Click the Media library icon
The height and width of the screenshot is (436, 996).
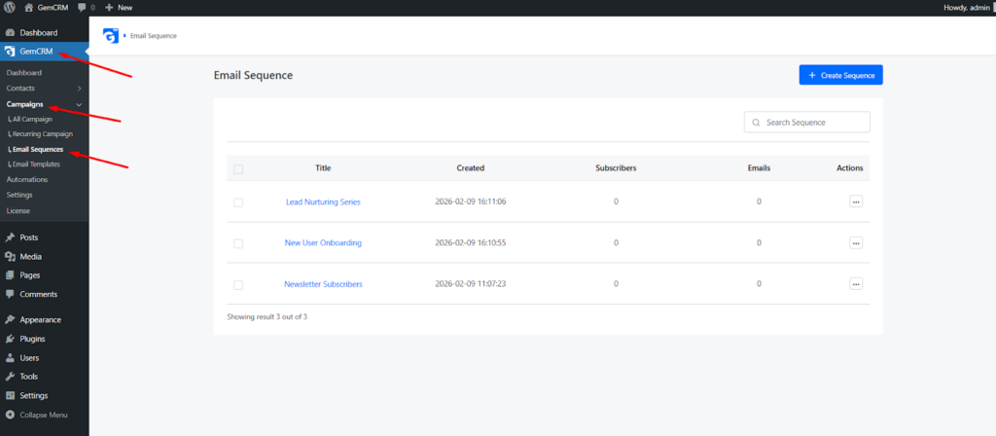[10, 257]
